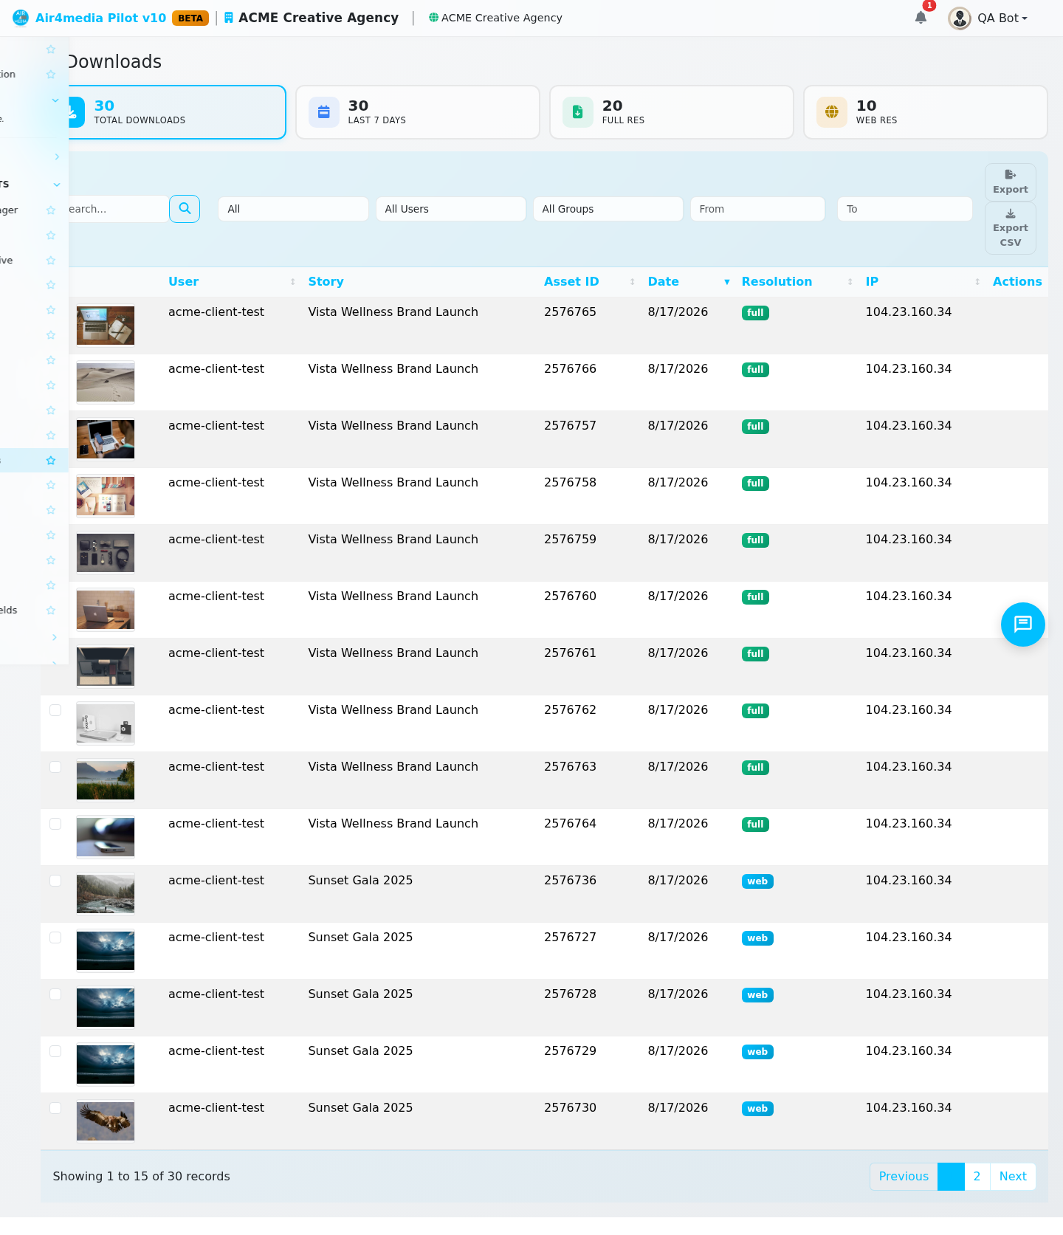Screen dimensions: 1063x1235
Task: Sort by the User column arrows
Action: (293, 282)
